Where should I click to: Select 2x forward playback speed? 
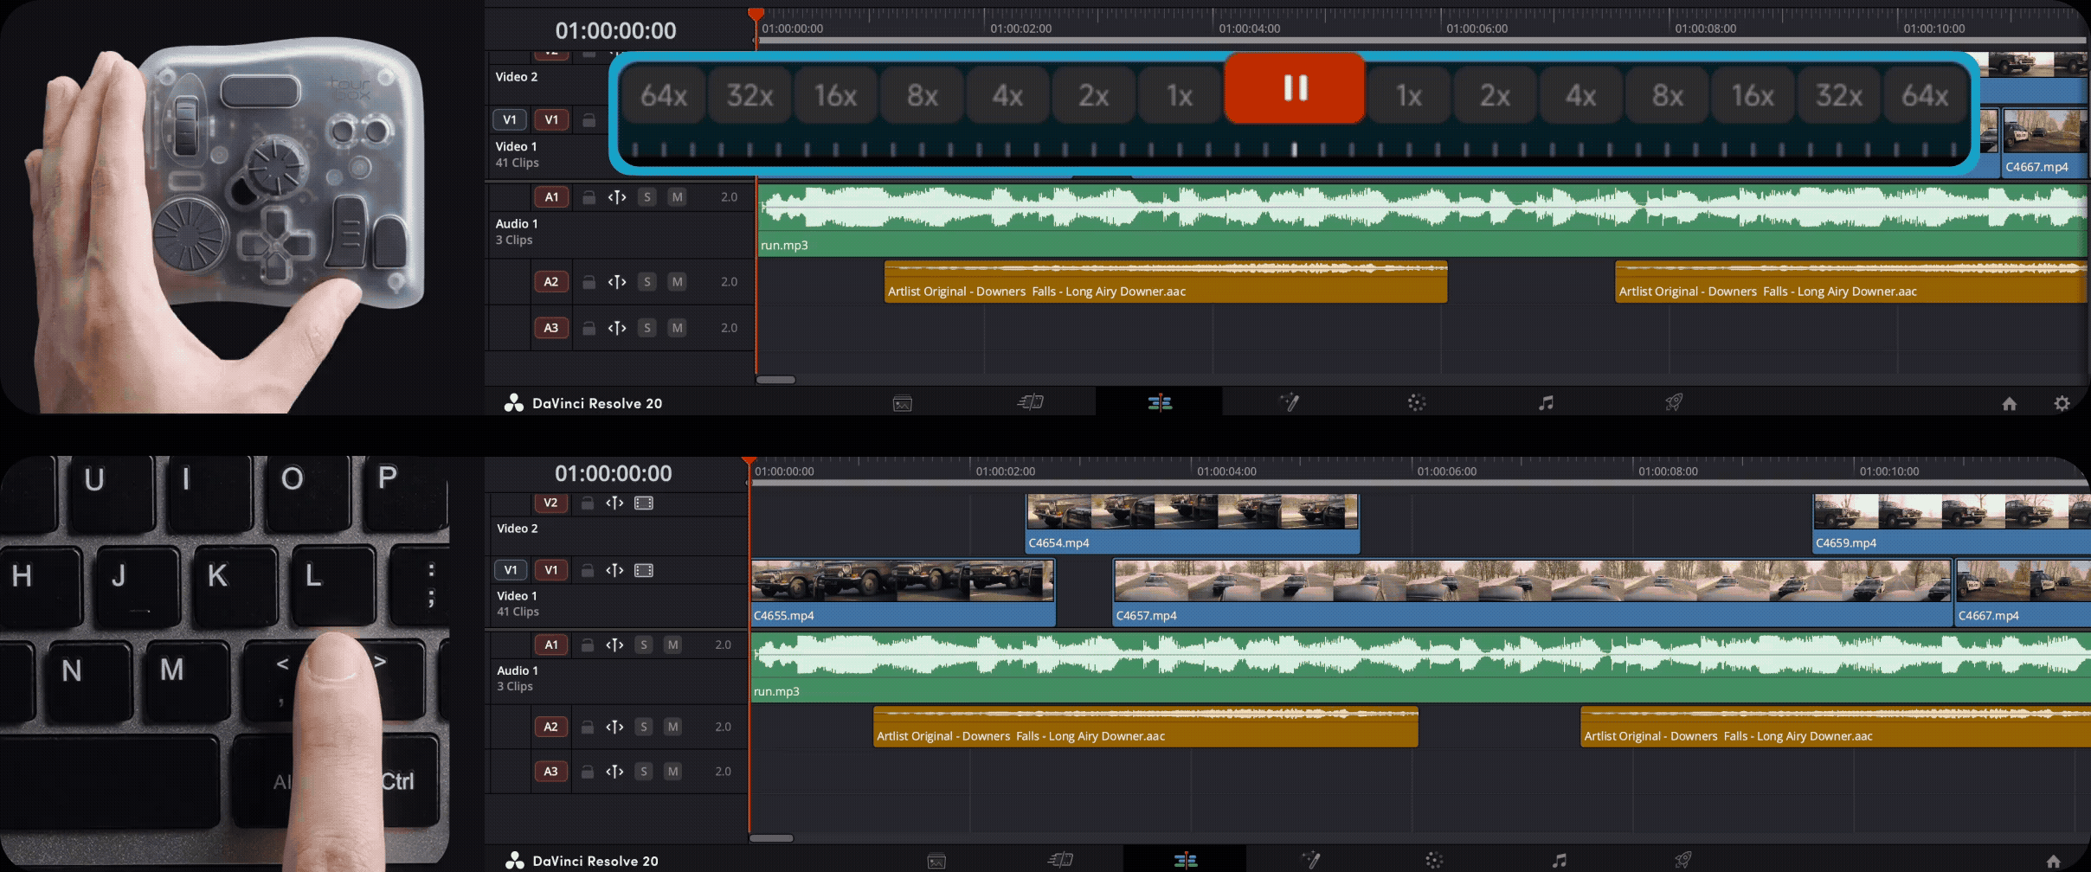[1495, 95]
